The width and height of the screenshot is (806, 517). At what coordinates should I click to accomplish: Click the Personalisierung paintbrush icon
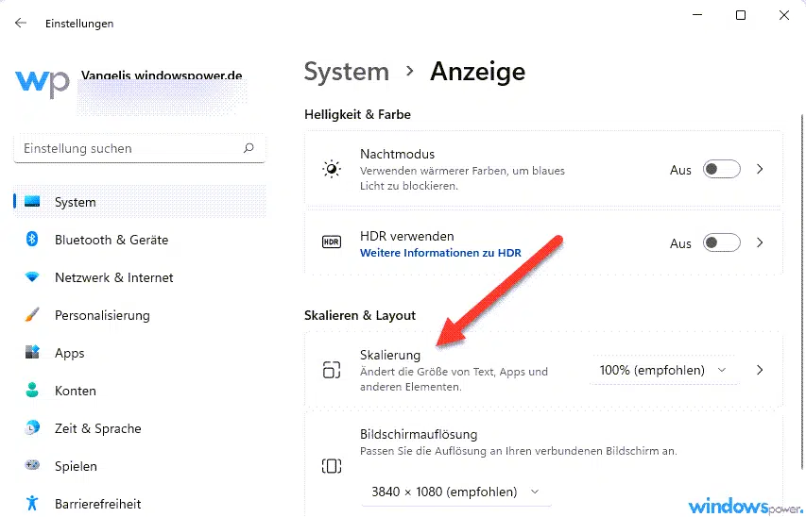[32, 315]
